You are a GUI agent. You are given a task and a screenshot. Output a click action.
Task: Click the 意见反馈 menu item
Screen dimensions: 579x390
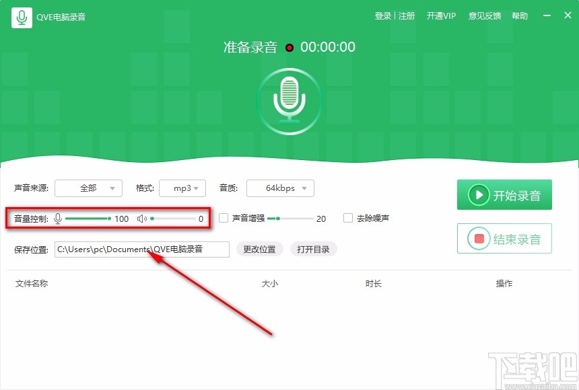pyautogui.click(x=484, y=15)
